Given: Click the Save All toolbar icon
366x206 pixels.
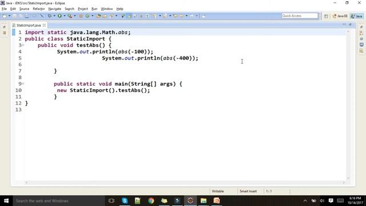Looking at the screenshot, I should point(21,16).
